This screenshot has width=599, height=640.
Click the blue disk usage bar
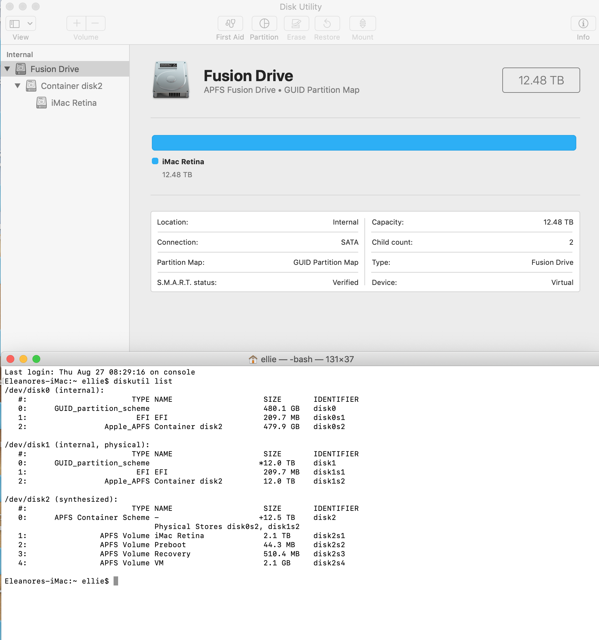click(x=364, y=143)
